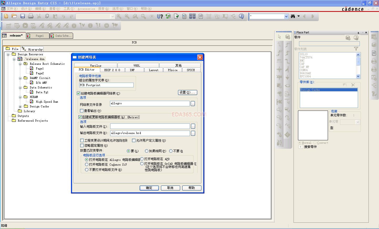The image size is (379, 229).
Task: Expand the 搜索零件 section
Action: (x=301, y=147)
